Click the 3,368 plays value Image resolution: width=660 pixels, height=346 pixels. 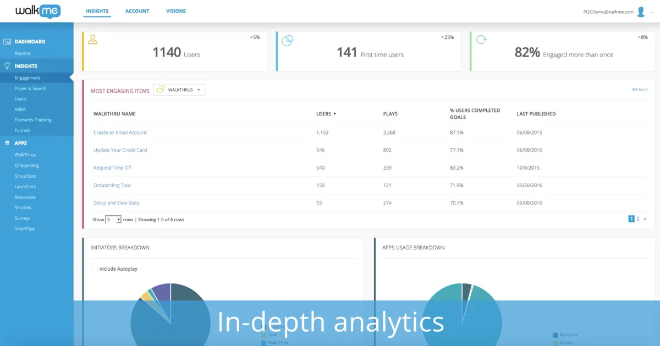coord(389,132)
